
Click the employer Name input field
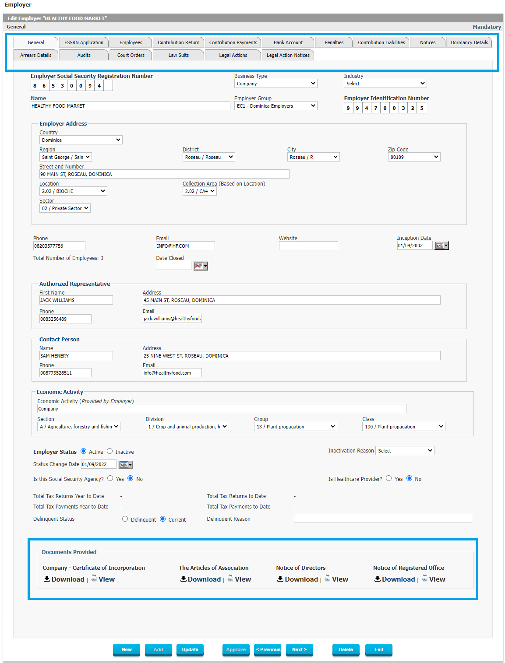tap(131, 106)
